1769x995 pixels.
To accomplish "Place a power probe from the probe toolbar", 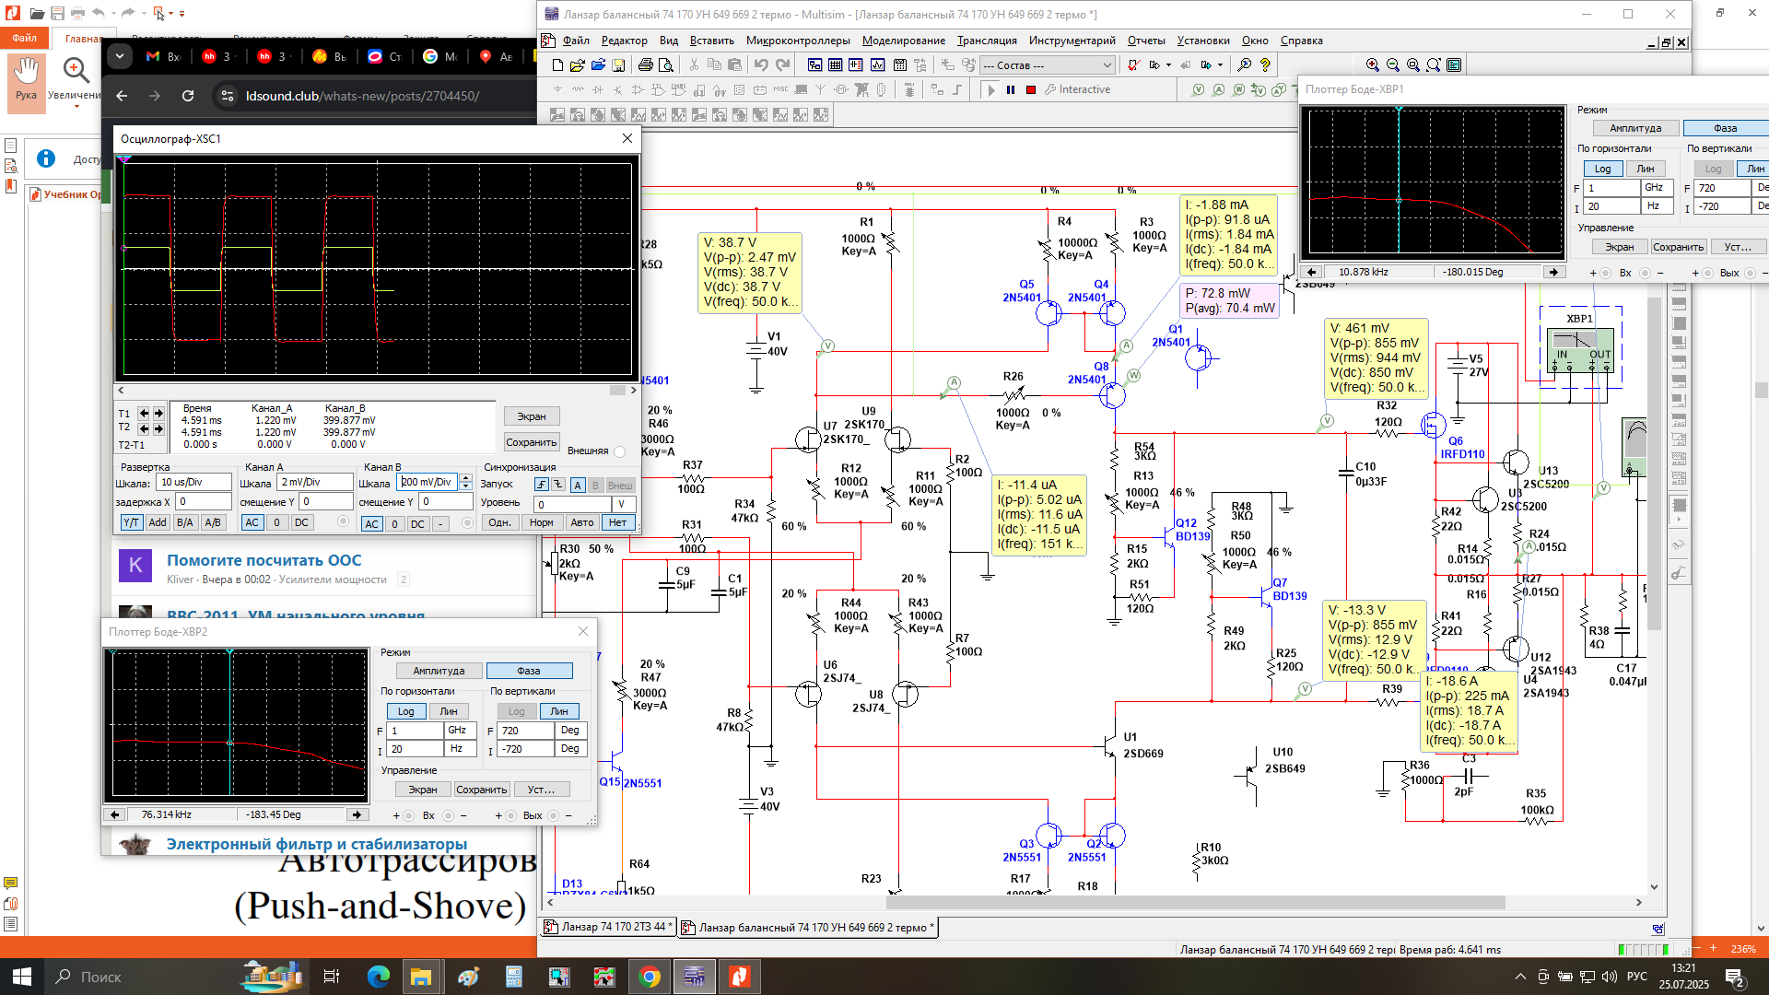I will pyautogui.click(x=1238, y=89).
